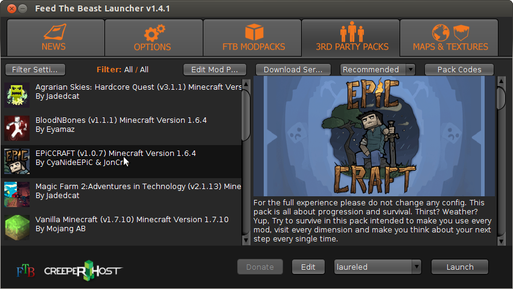The image size is (513, 289).
Task: Click the description pane scrollbar thumb
Action: pos(501,98)
